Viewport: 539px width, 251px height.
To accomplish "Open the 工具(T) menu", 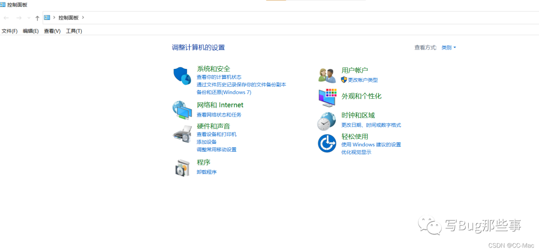I will [74, 31].
